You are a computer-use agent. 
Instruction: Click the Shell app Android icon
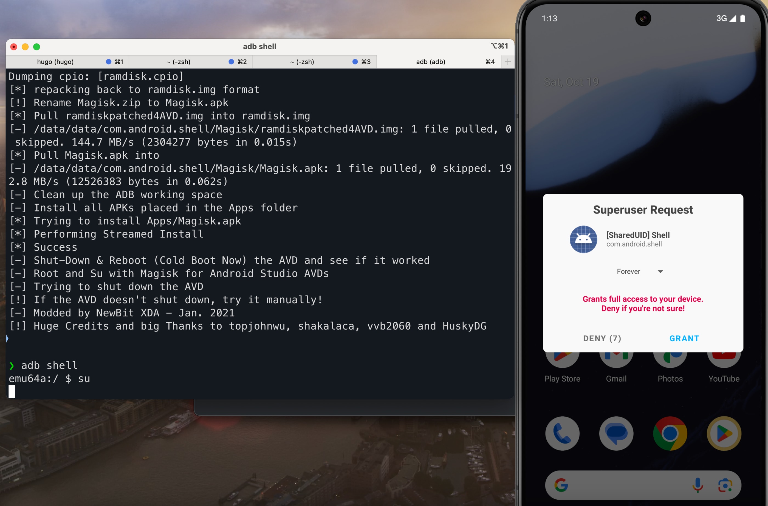[x=583, y=239]
